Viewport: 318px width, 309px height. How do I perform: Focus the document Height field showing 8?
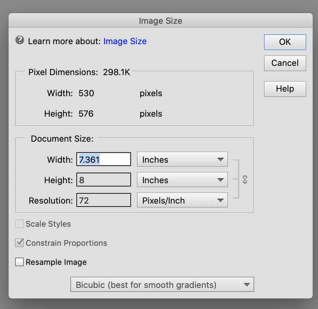tap(104, 180)
